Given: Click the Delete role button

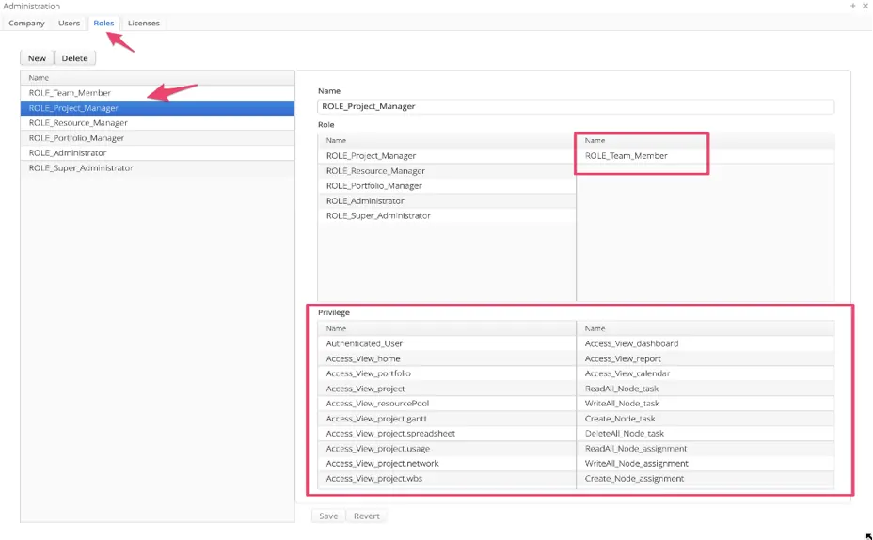Looking at the screenshot, I should pos(74,58).
